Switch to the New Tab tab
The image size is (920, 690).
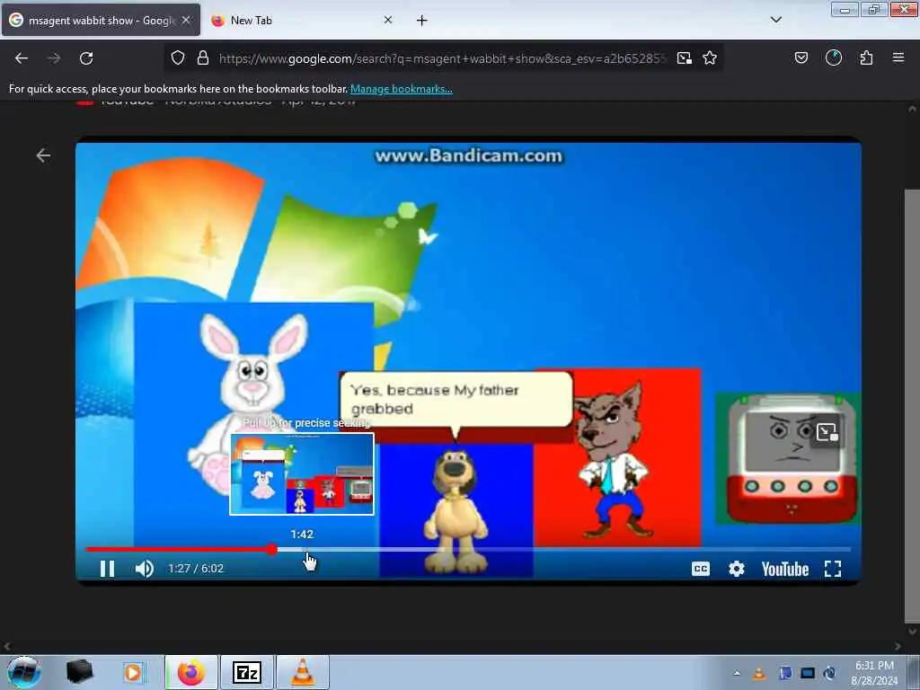pos(302,20)
